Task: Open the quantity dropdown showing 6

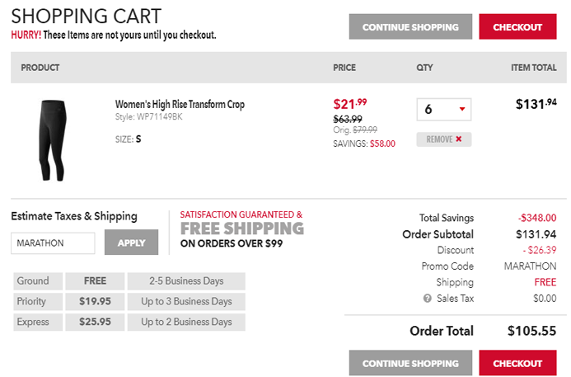Action: [x=444, y=110]
